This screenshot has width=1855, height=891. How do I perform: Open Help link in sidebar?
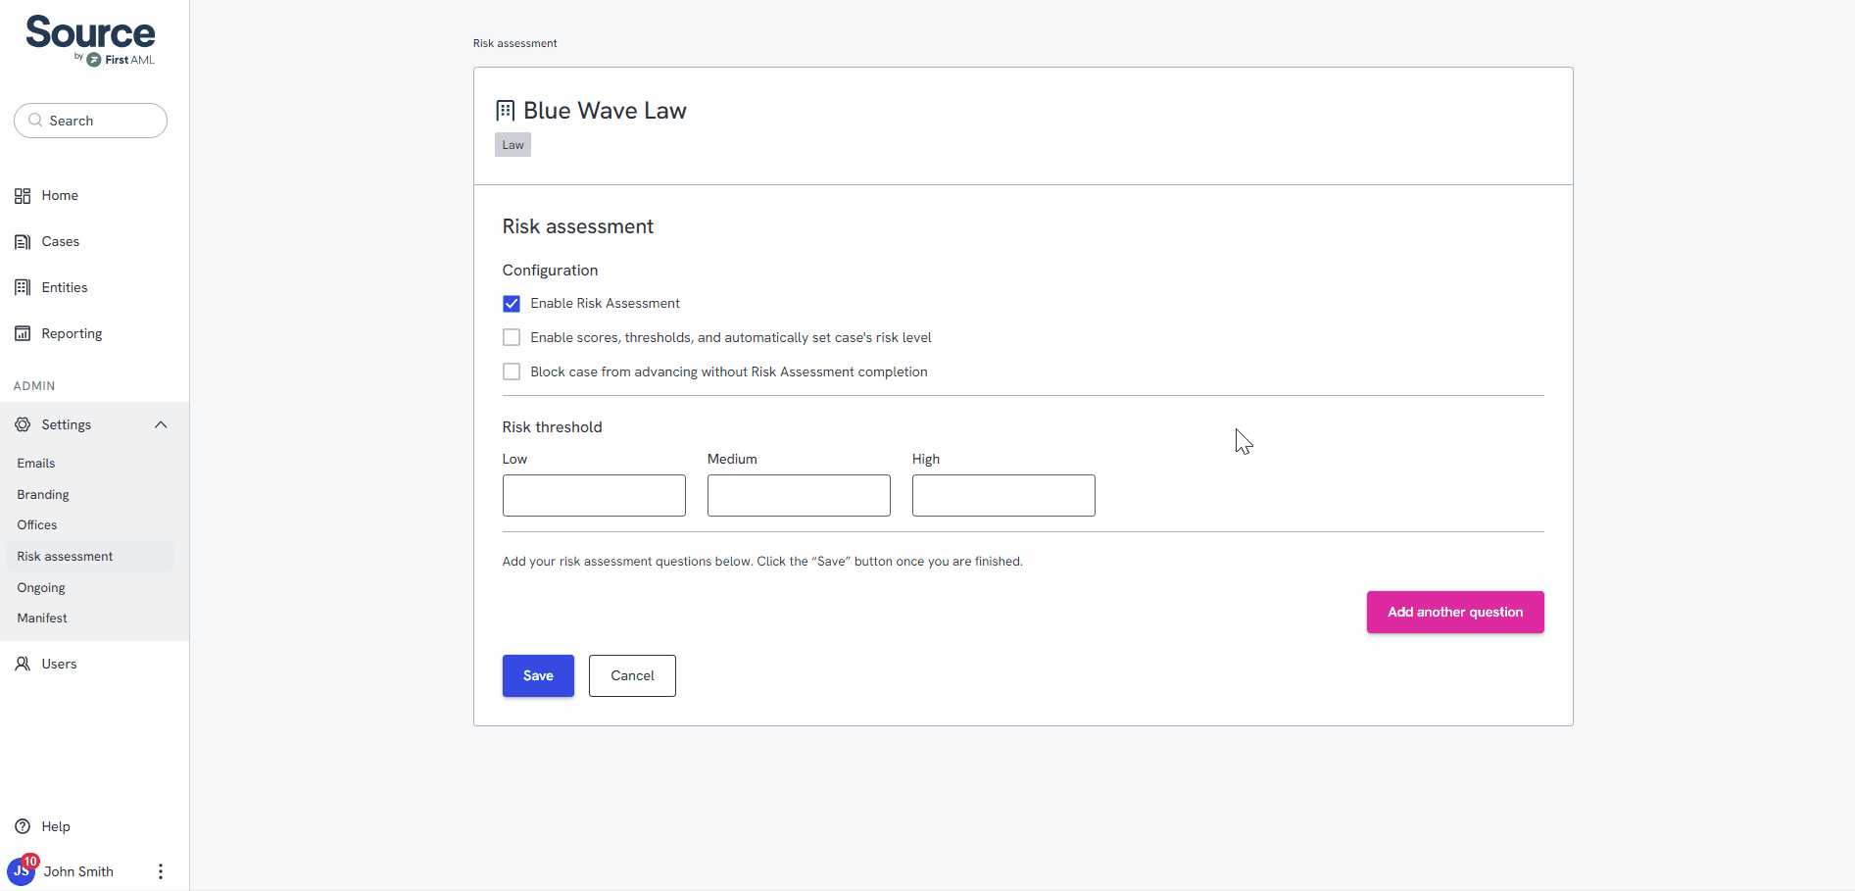click(56, 826)
